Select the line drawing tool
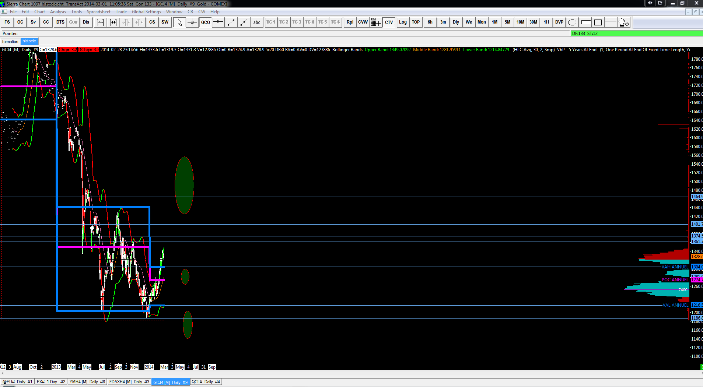Screen dimensions: 703x387 pyautogui.click(x=231, y=22)
